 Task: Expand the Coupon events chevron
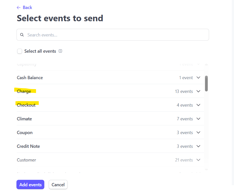(x=198, y=132)
